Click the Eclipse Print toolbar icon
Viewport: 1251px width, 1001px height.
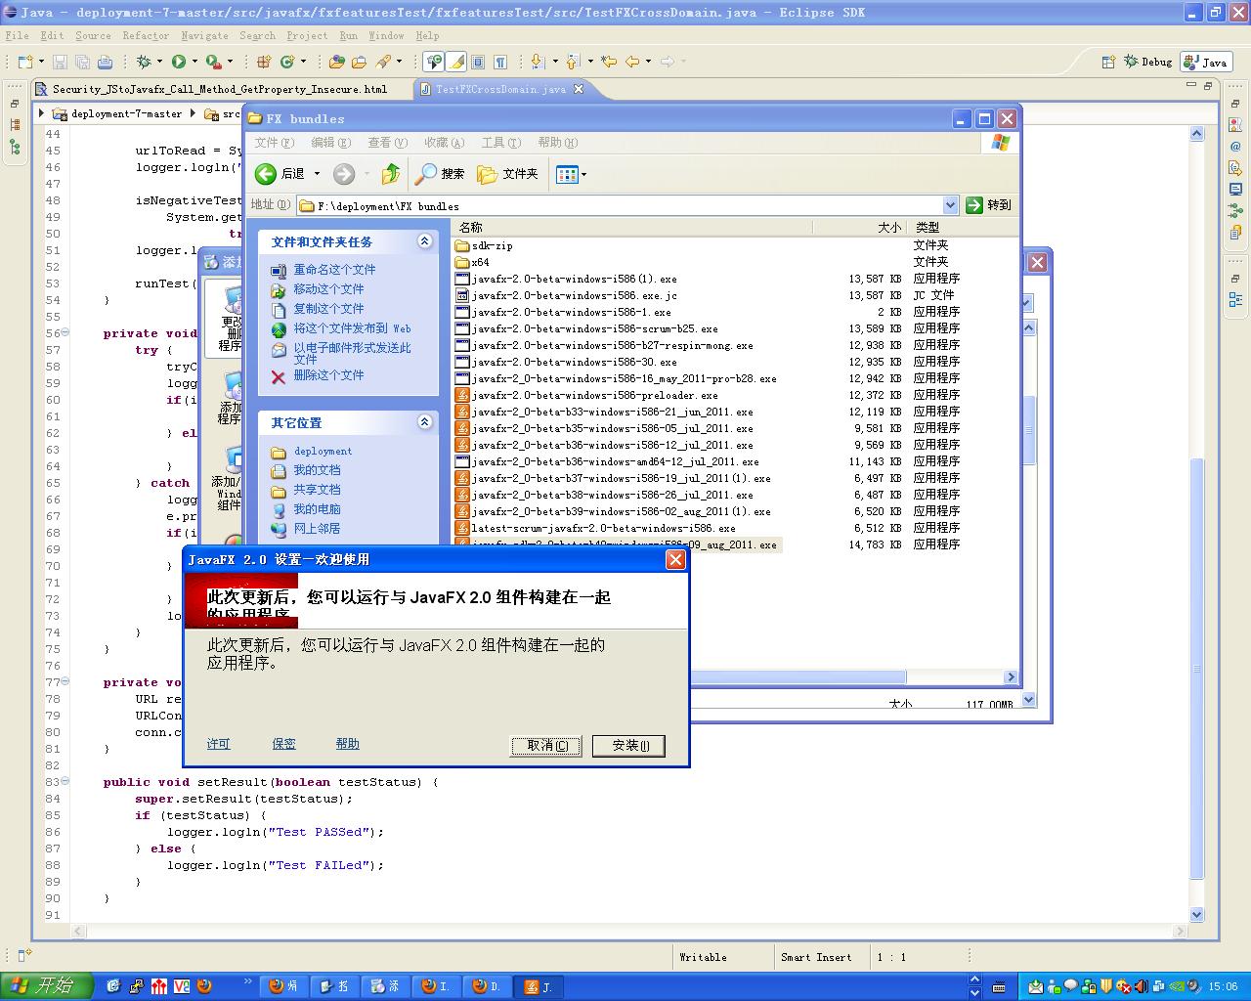tap(105, 62)
